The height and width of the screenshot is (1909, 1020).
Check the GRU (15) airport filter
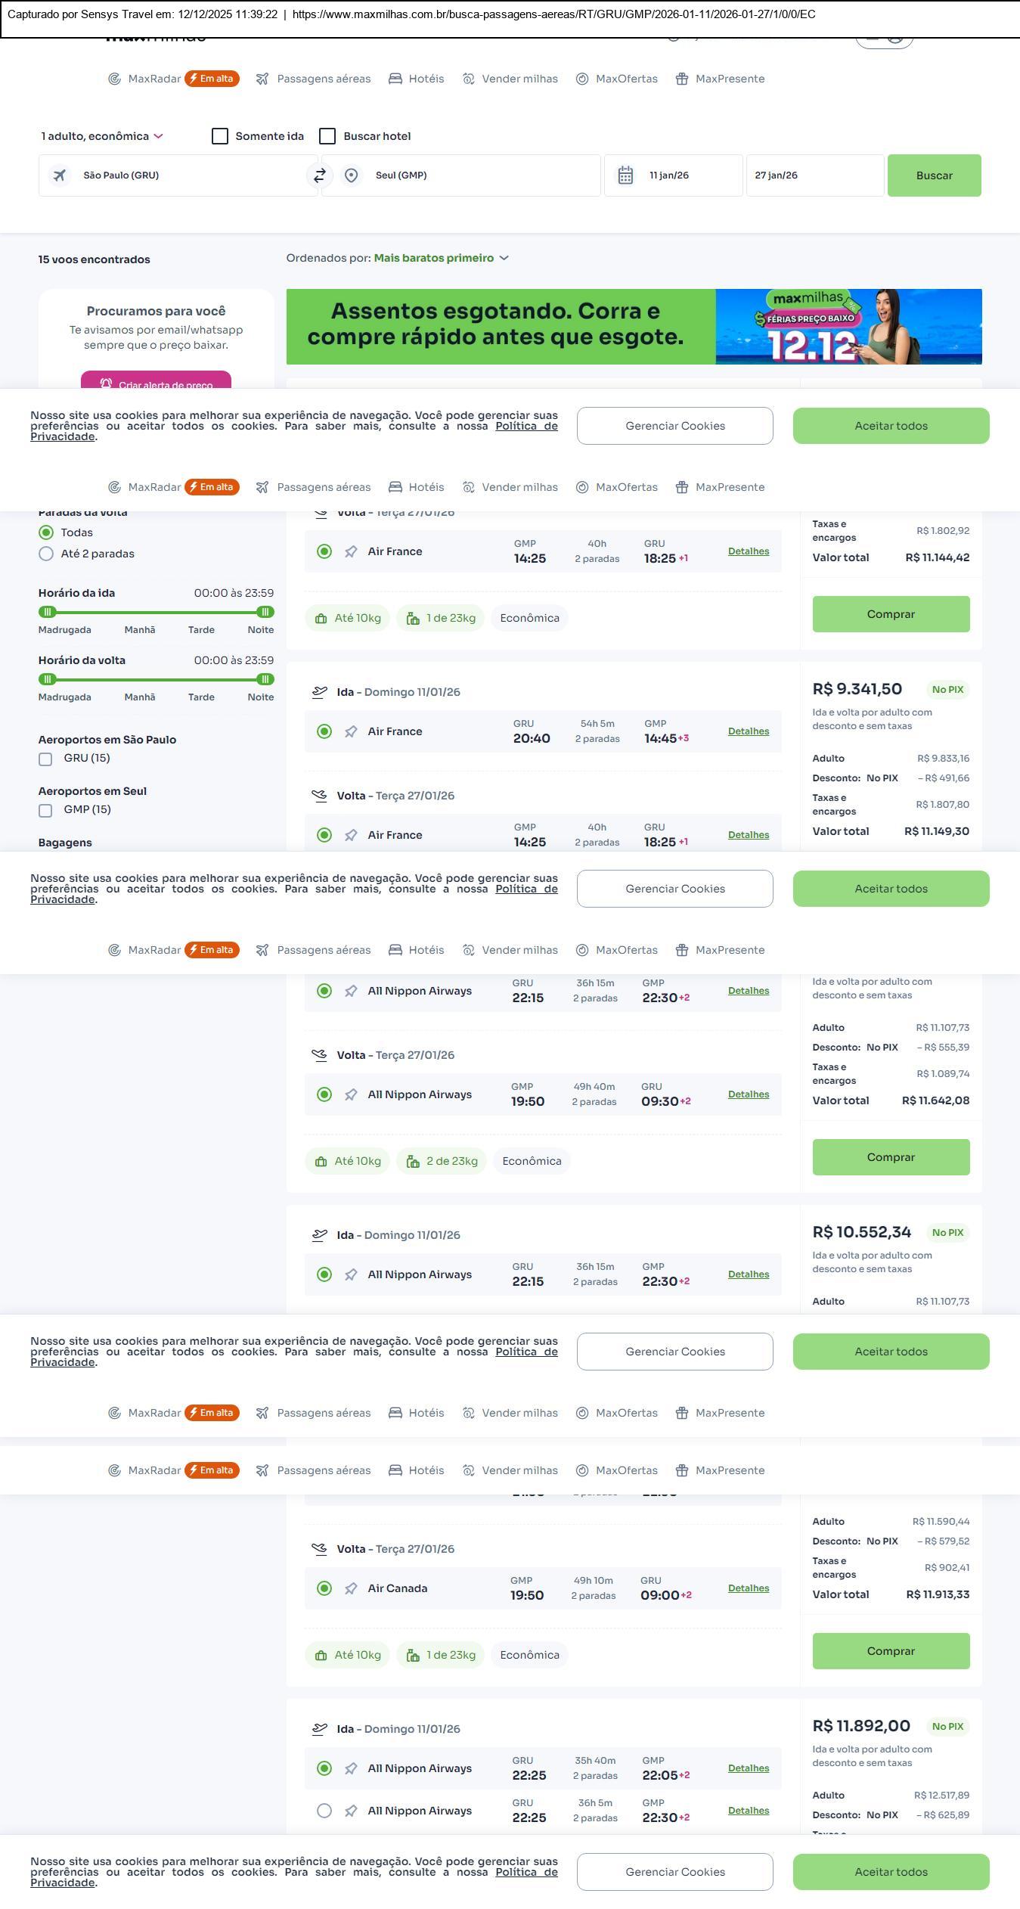click(x=45, y=759)
